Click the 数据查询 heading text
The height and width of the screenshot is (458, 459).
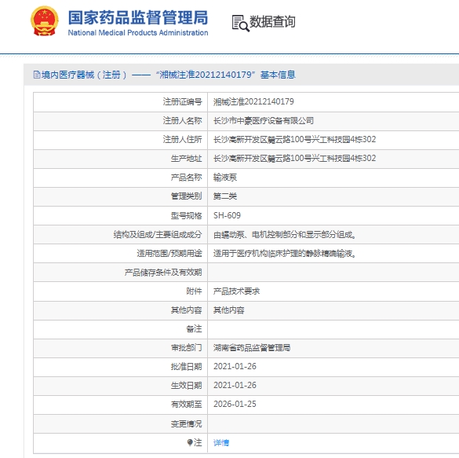pos(272,22)
